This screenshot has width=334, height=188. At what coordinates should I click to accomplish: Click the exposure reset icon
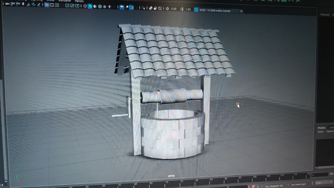point(167,9)
